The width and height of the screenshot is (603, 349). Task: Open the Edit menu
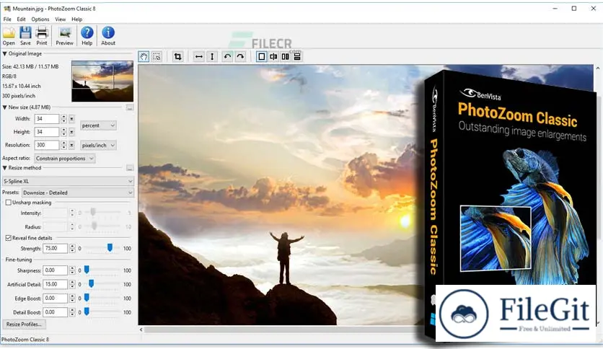21,19
